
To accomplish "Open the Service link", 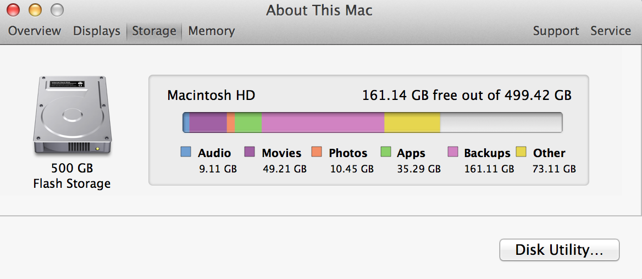I will coord(611,31).
